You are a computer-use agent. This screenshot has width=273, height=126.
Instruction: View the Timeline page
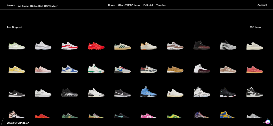161,5
